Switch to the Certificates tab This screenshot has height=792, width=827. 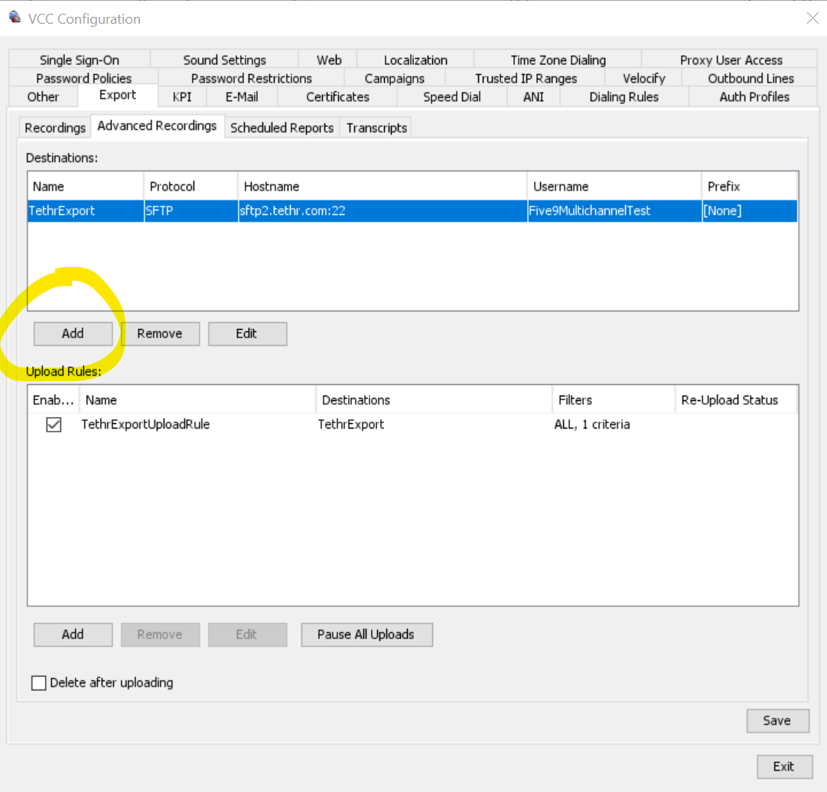tap(337, 96)
